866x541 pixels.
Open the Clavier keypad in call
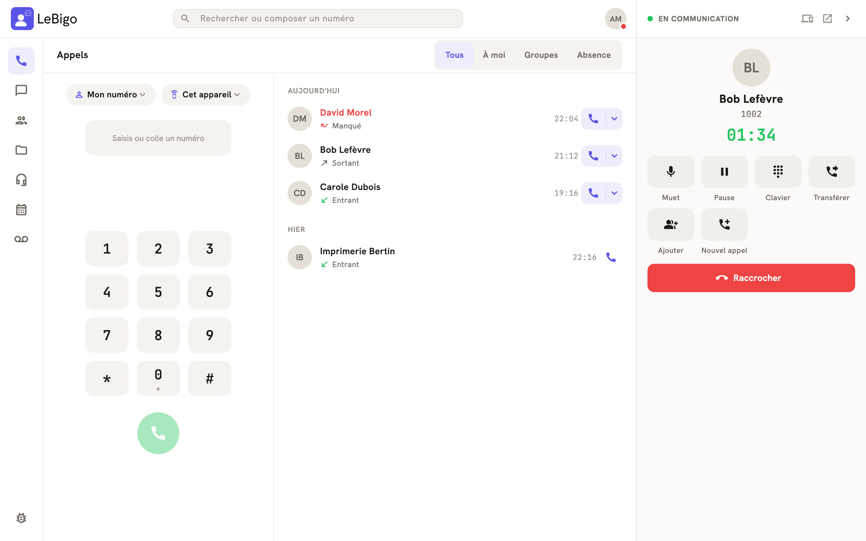pos(778,172)
